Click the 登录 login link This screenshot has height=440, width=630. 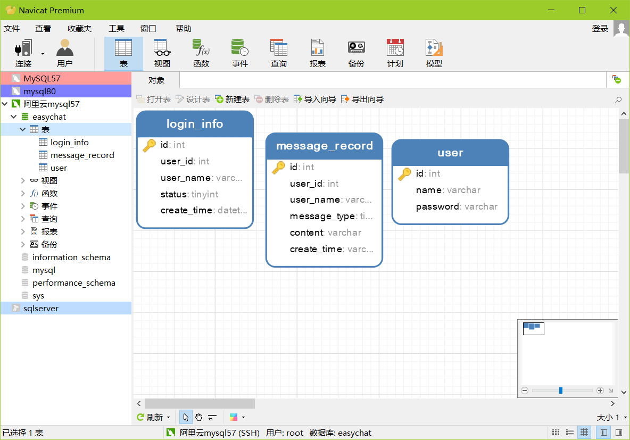tap(600, 29)
